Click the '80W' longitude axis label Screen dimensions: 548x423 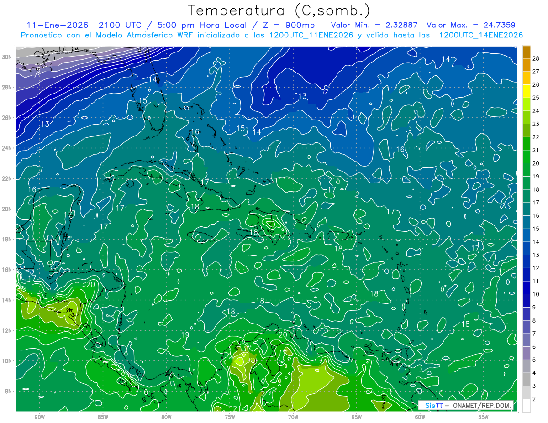pyautogui.click(x=166, y=418)
